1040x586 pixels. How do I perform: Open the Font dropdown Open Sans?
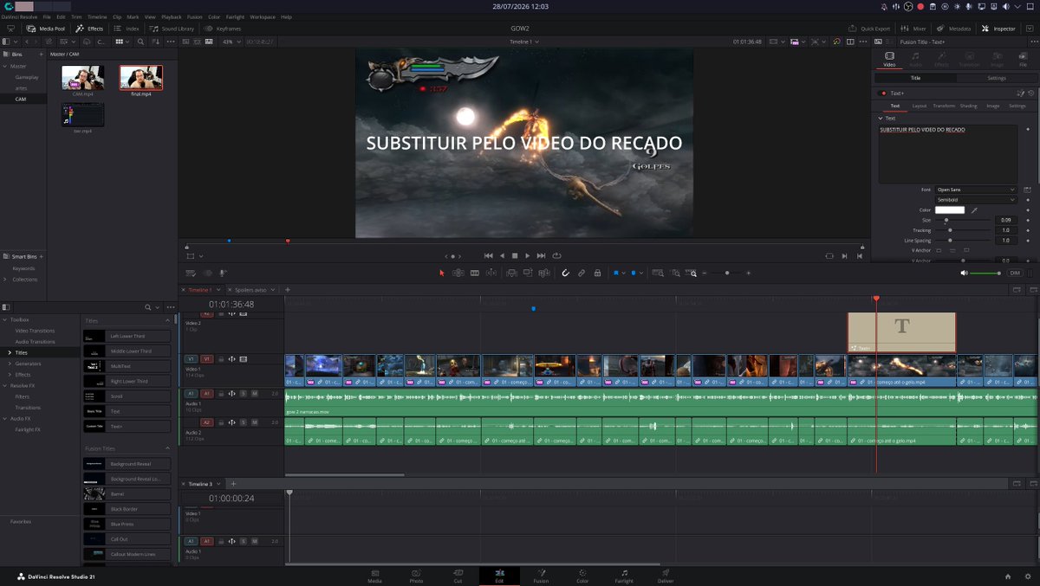click(976, 189)
